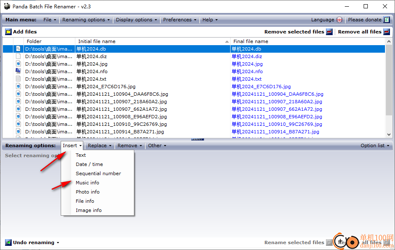Click file list scrollbar down arrow
This screenshot has height=250, width=395.
(x=389, y=135)
